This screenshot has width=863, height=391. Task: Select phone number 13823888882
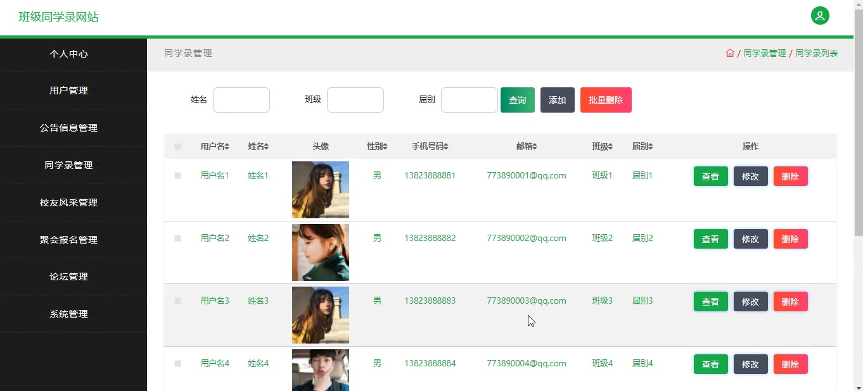[x=430, y=238]
